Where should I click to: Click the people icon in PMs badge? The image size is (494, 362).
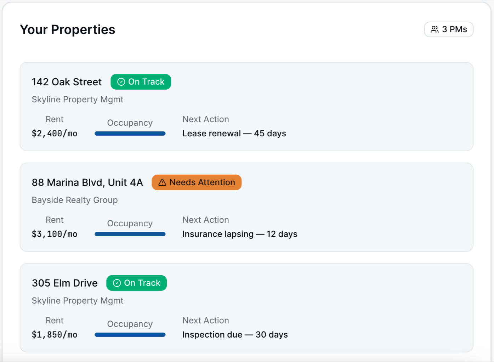click(435, 29)
